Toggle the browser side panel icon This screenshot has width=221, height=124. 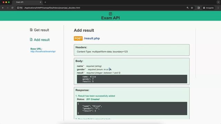point(199,8)
